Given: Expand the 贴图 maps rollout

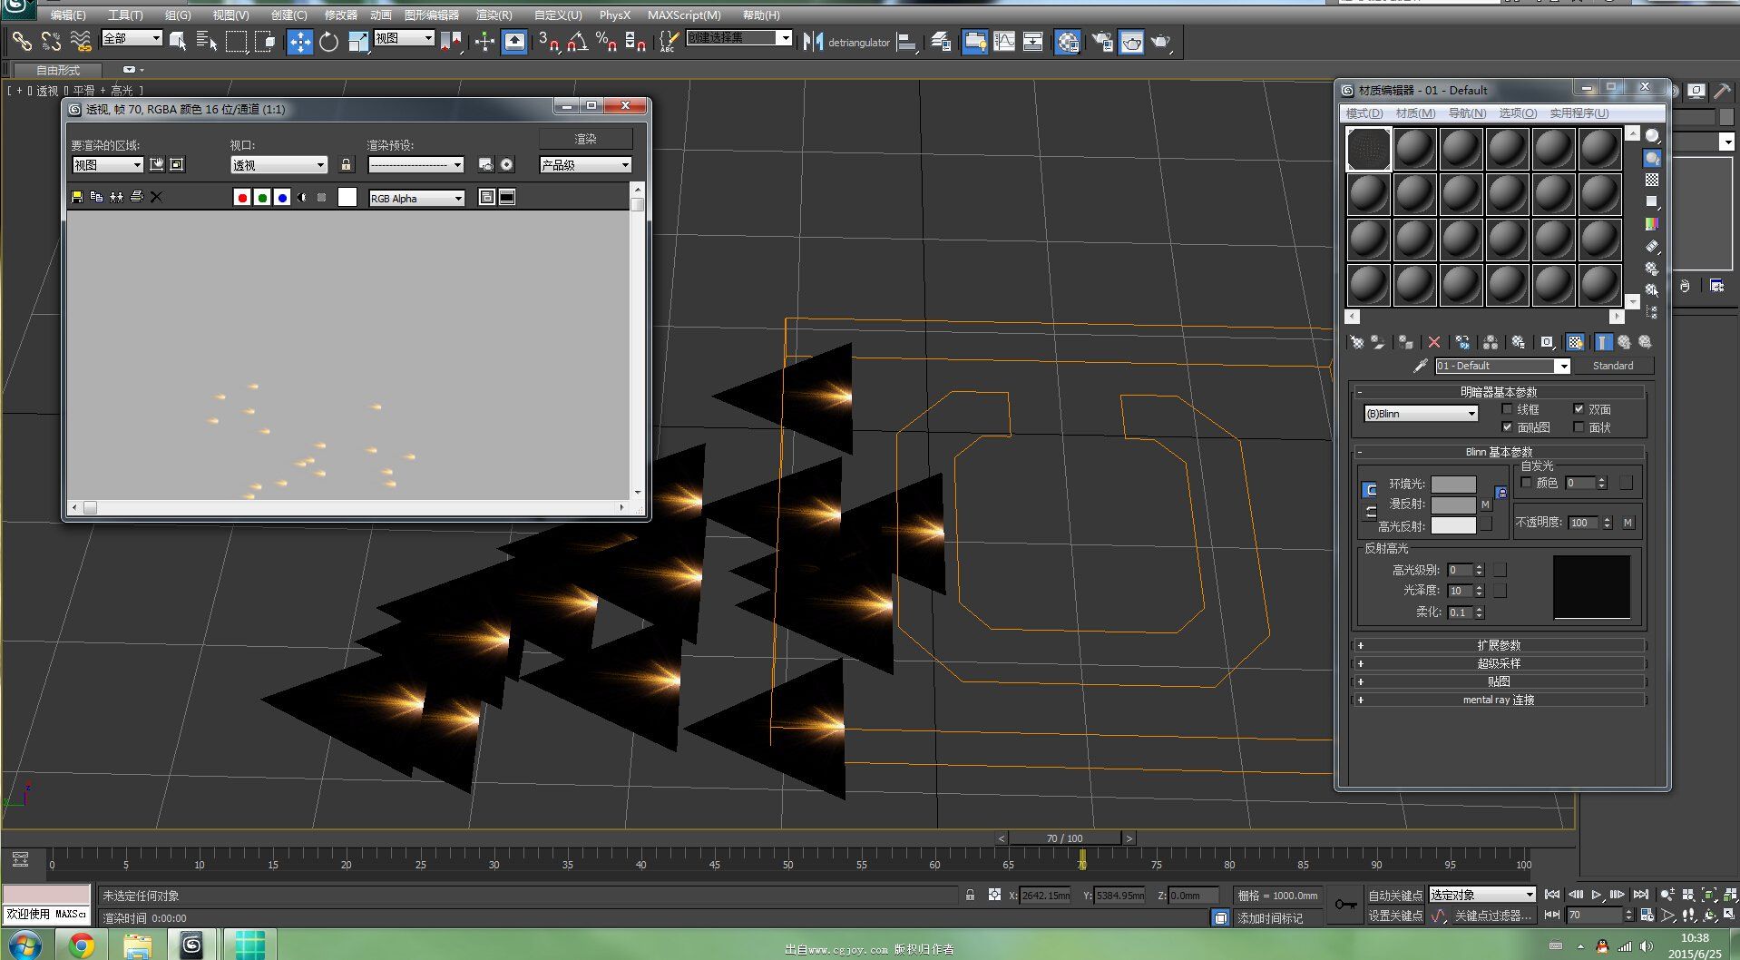Looking at the screenshot, I should [1499, 681].
